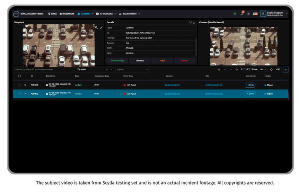301x192 pixels.
Task: Click the alarms table vertical scrollbar
Action: click(288, 95)
